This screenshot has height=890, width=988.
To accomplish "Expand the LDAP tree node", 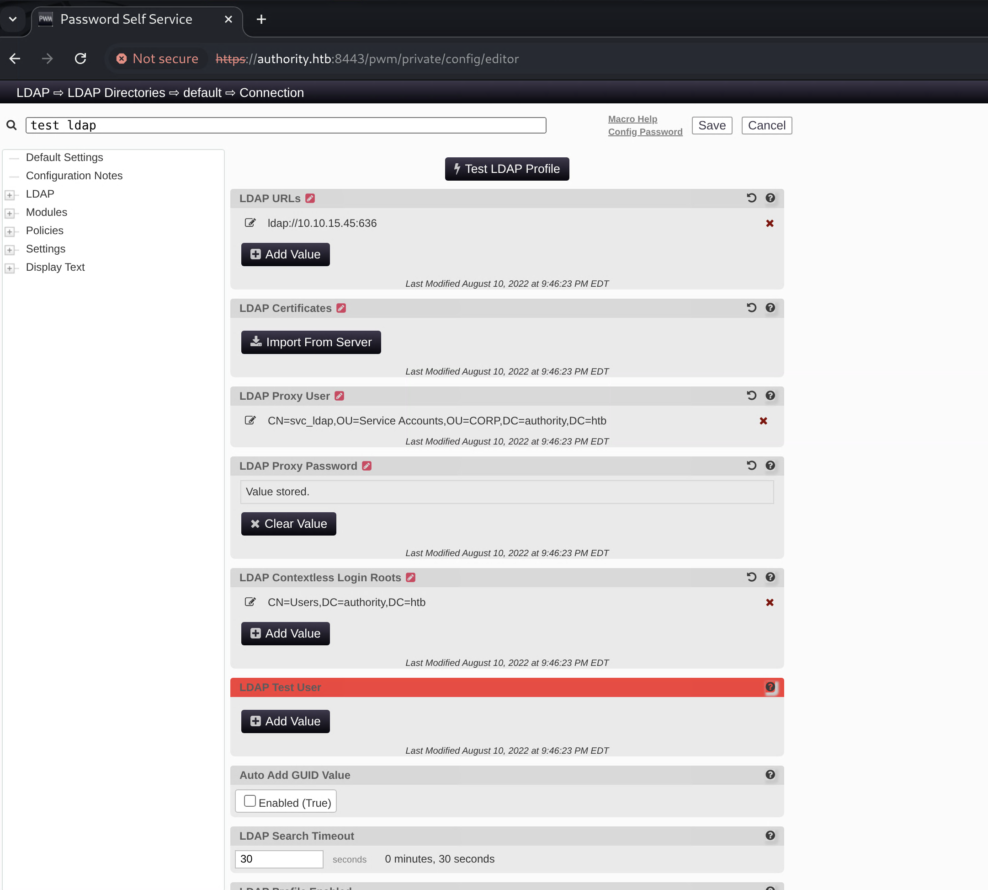I will tap(9, 195).
